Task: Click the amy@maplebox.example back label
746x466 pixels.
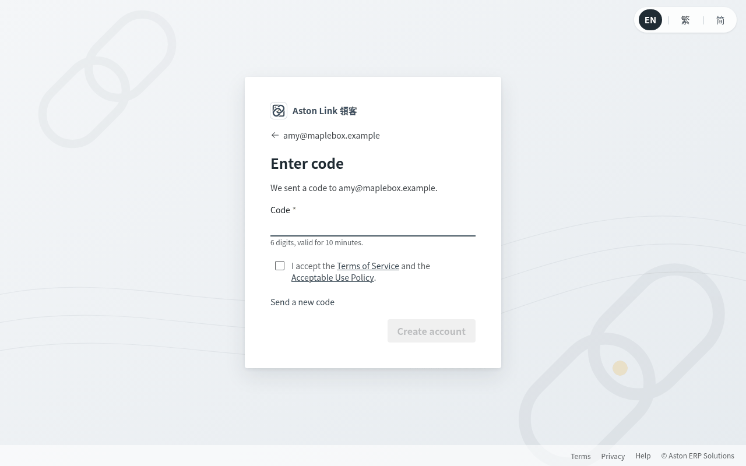Action: 332,135
